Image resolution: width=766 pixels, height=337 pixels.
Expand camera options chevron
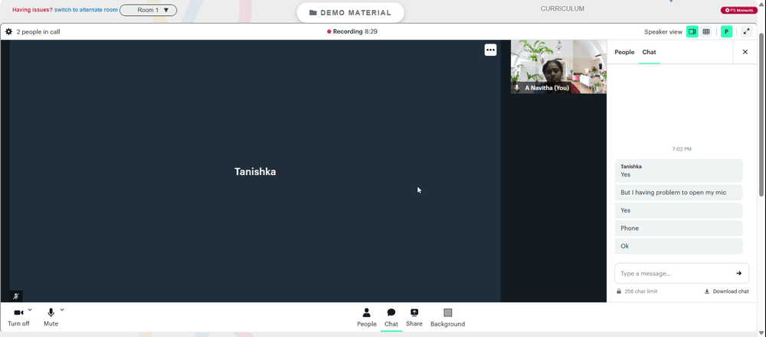click(30, 309)
